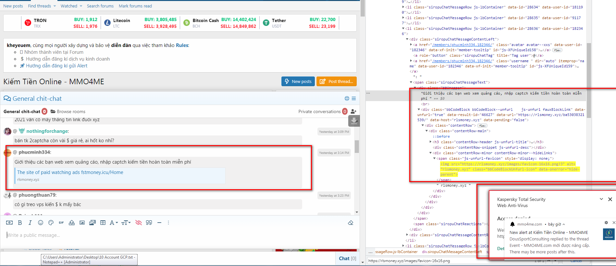
Task: Click the eraser icon to clear formatting
Action: (351, 223)
